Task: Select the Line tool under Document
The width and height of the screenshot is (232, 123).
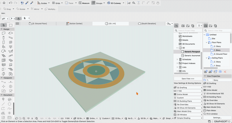Action: tap(3, 104)
